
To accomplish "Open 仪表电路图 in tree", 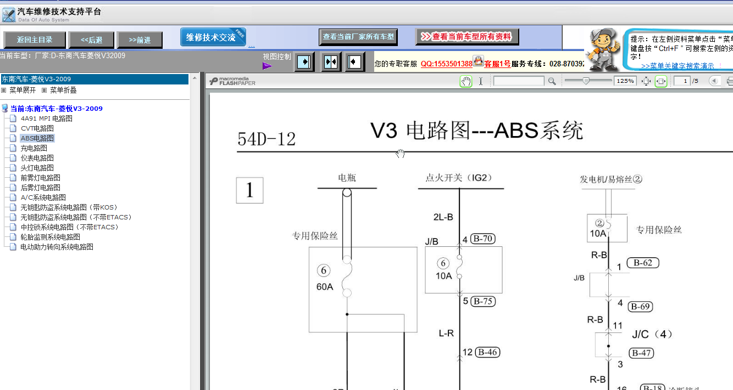I will point(37,158).
